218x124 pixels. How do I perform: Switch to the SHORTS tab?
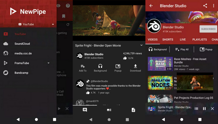tap(168, 40)
